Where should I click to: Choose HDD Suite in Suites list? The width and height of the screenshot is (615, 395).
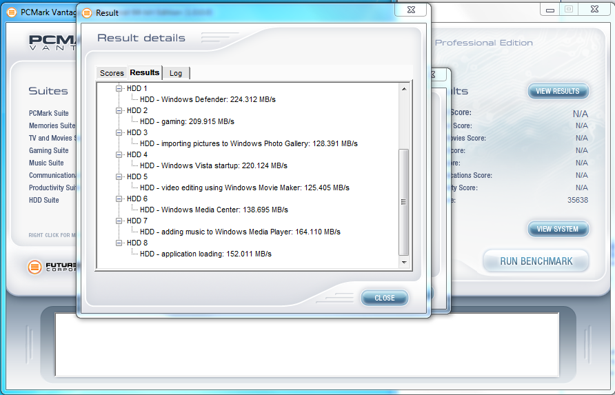[44, 200]
